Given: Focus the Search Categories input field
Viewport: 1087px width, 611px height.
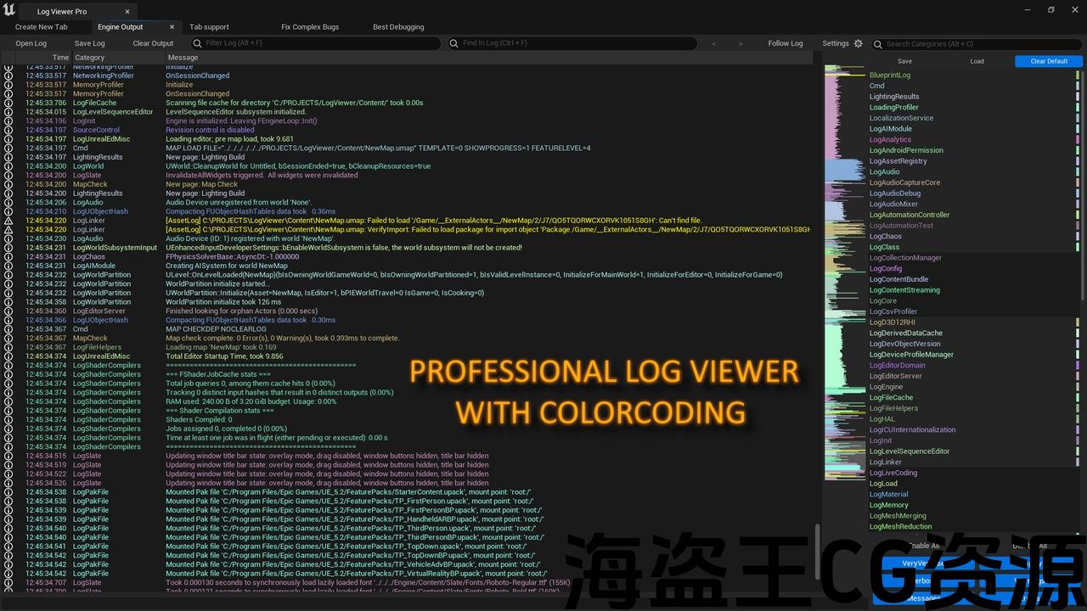Looking at the screenshot, I should [x=977, y=44].
